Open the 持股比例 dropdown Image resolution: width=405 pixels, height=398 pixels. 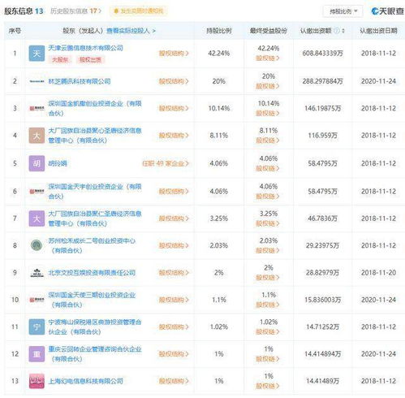(x=343, y=11)
